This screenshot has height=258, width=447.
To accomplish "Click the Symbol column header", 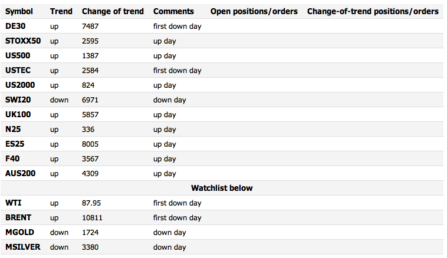I will (x=19, y=11).
